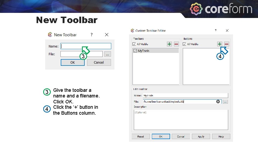Focus File field in New Toolbar dialog
This screenshot has height=145, width=258.
coord(81,54)
